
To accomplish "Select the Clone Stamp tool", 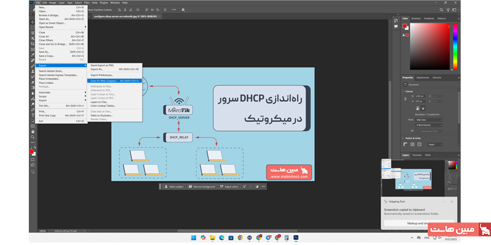I will [33, 71].
